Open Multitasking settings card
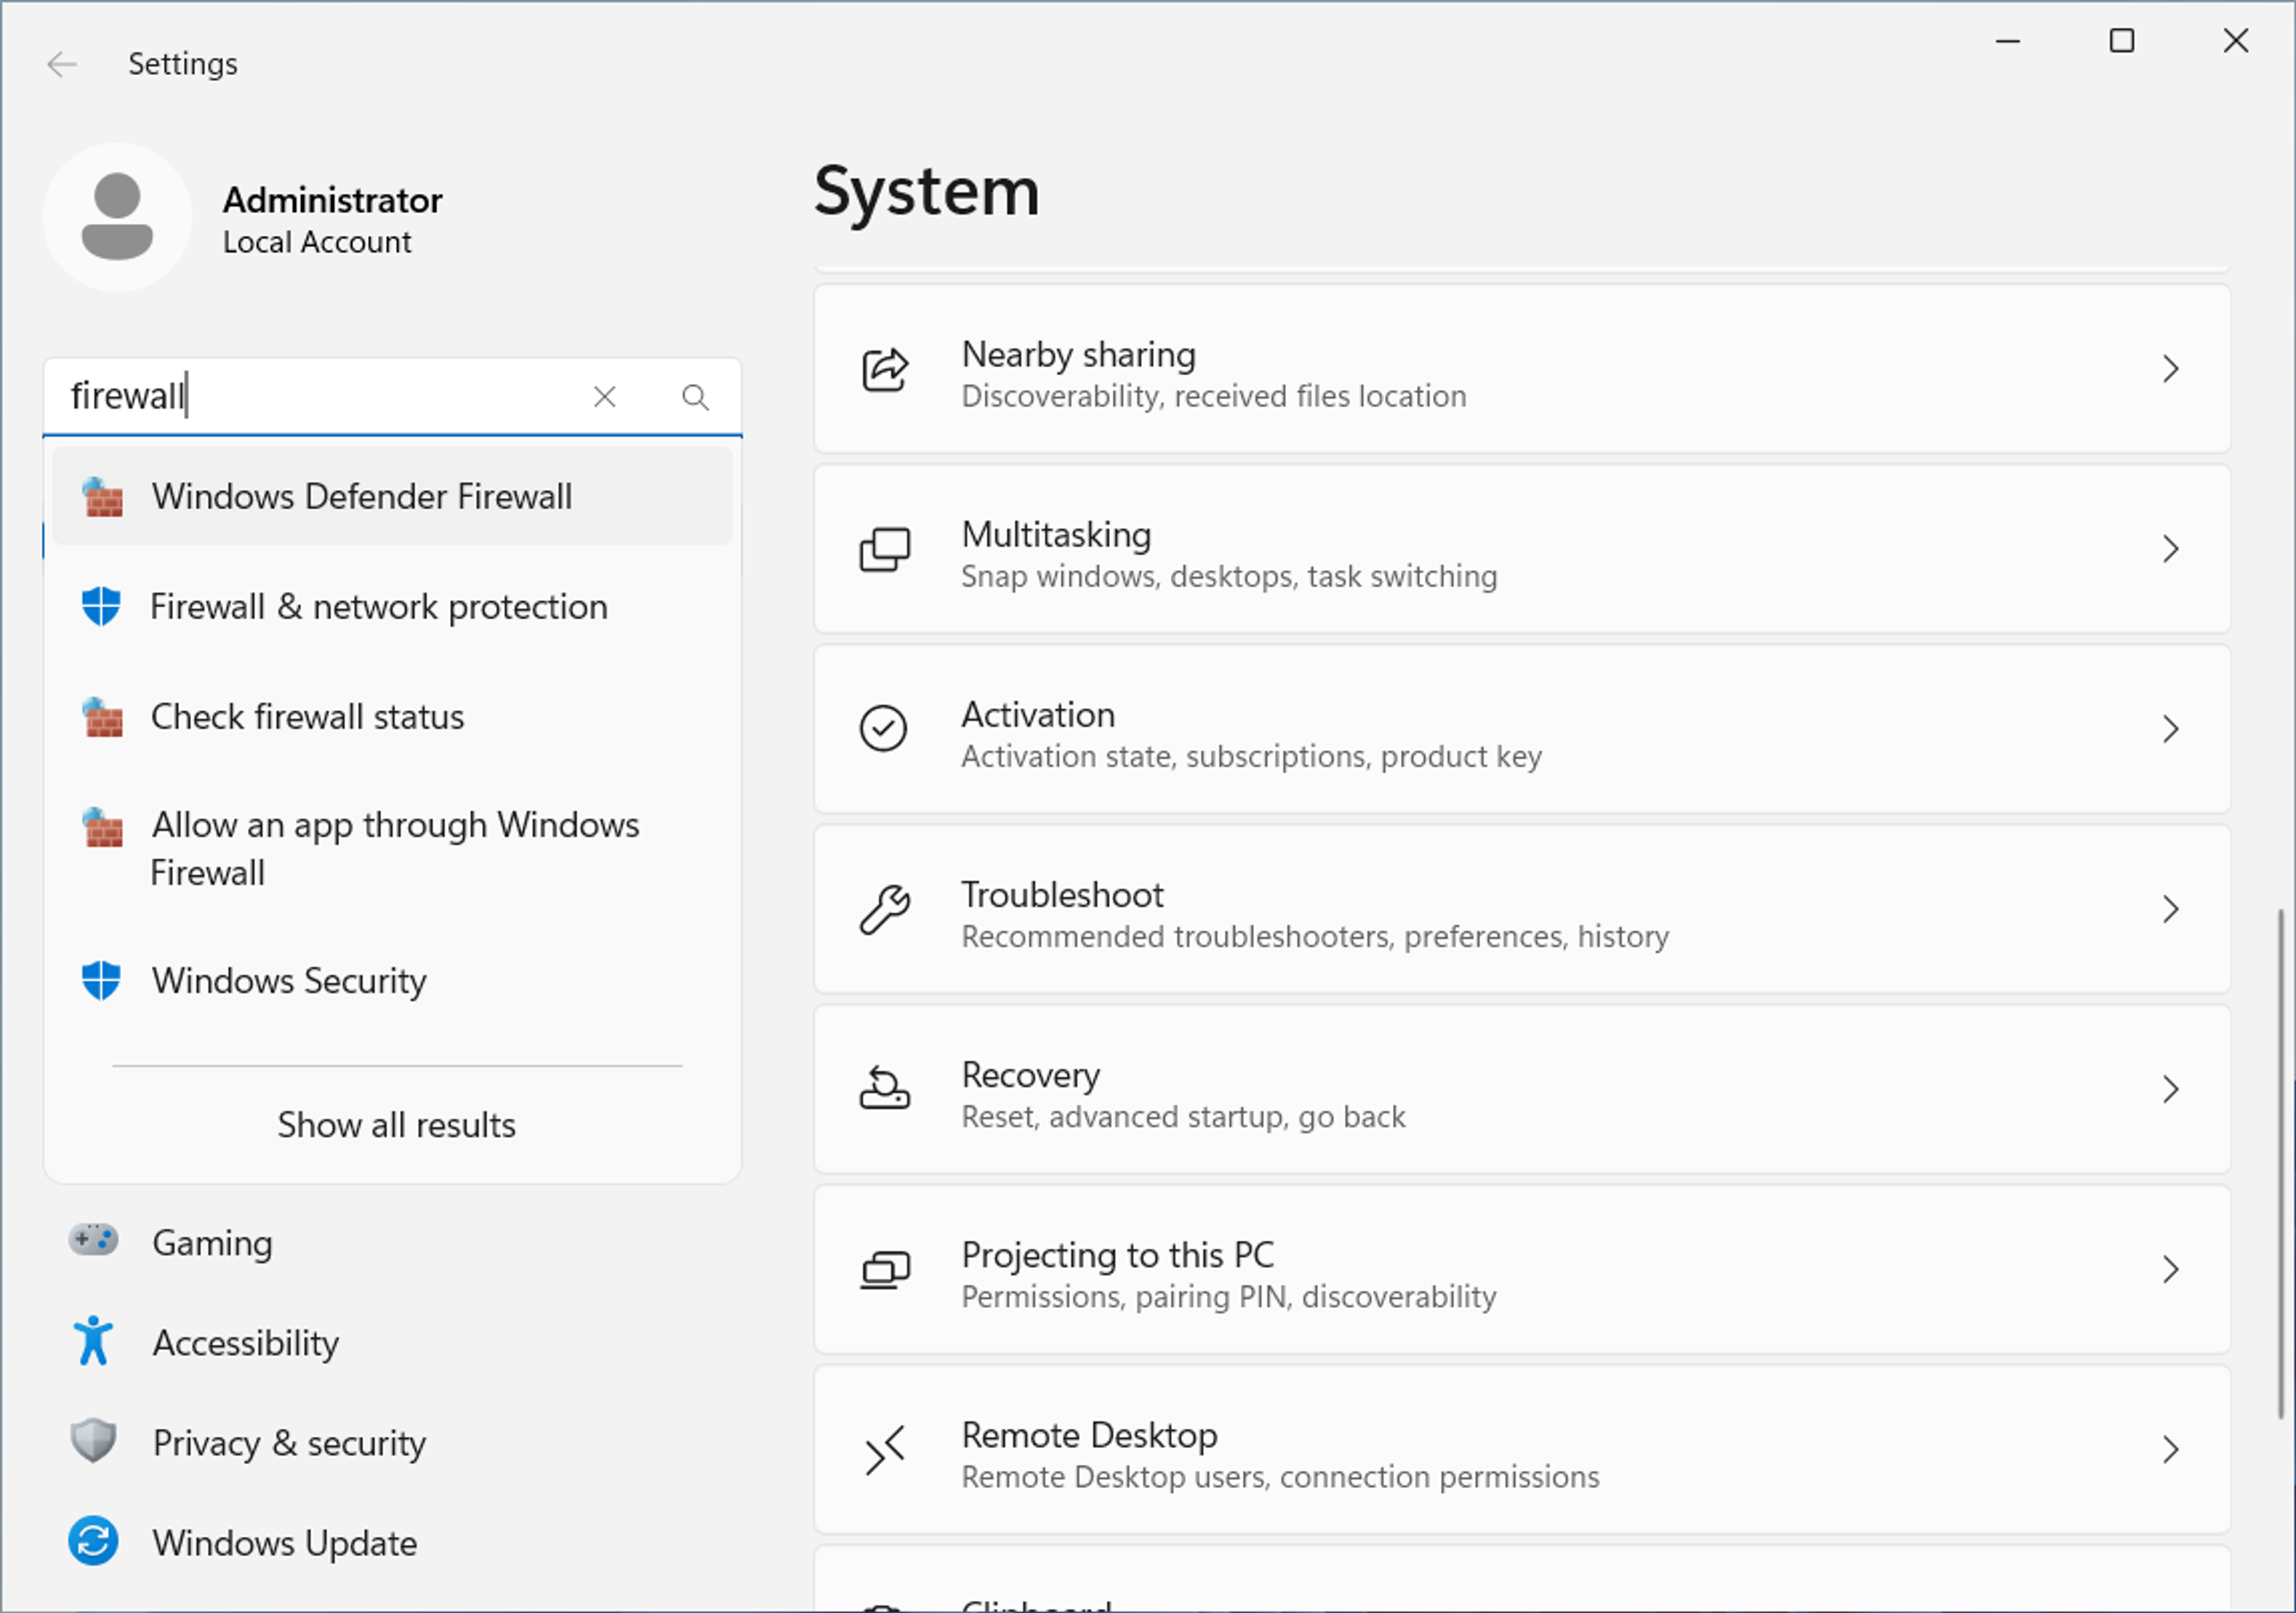 [x=1522, y=549]
